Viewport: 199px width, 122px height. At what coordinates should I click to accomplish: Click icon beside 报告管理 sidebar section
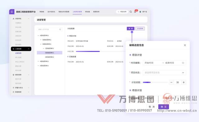pos(13,75)
